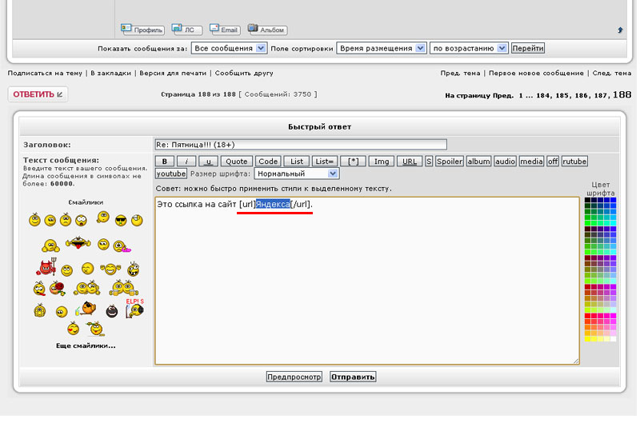
Task: Click the Заголовок subject input field
Action: 300,145
